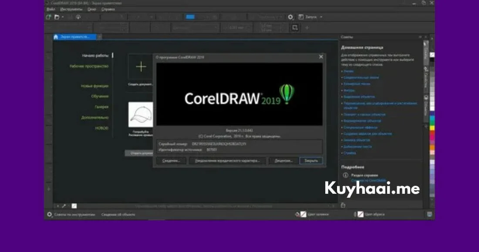Click the cloud upload toolbar icon
The image size is (479, 252).
coord(78,17)
